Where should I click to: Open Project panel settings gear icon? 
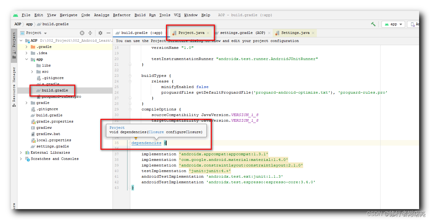point(100,33)
